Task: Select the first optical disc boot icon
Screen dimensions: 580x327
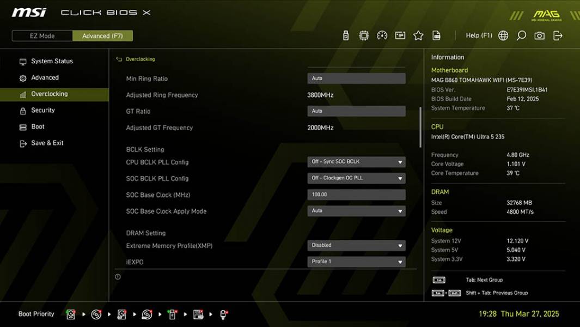Action: [x=96, y=314]
